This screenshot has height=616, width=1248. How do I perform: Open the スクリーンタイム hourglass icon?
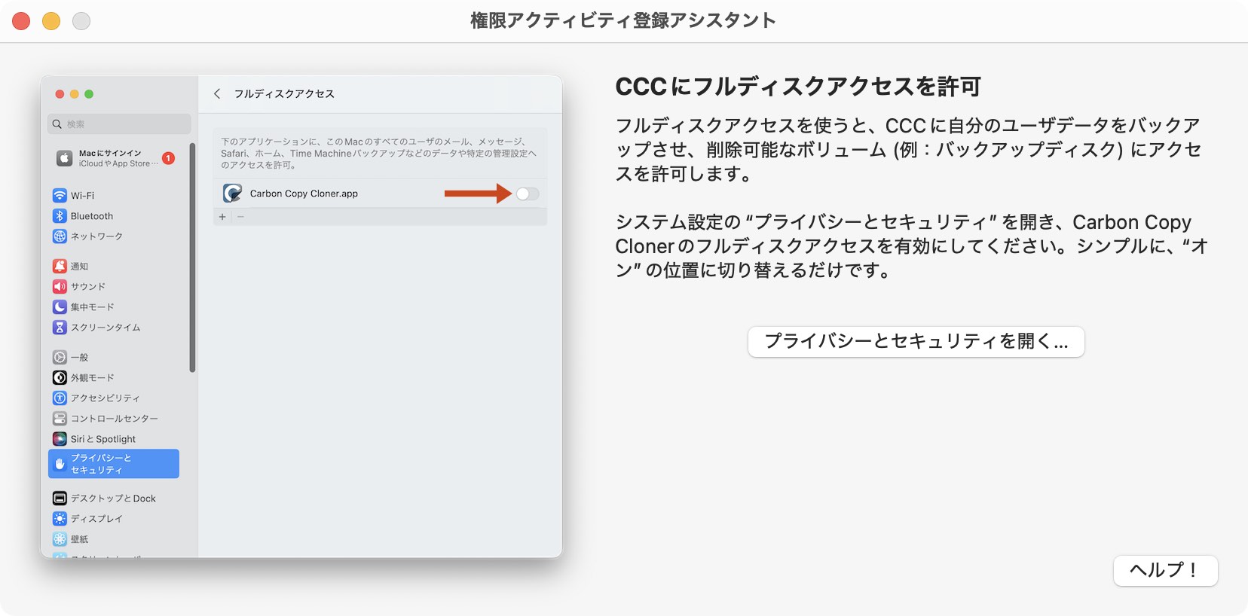pyautogui.click(x=60, y=327)
